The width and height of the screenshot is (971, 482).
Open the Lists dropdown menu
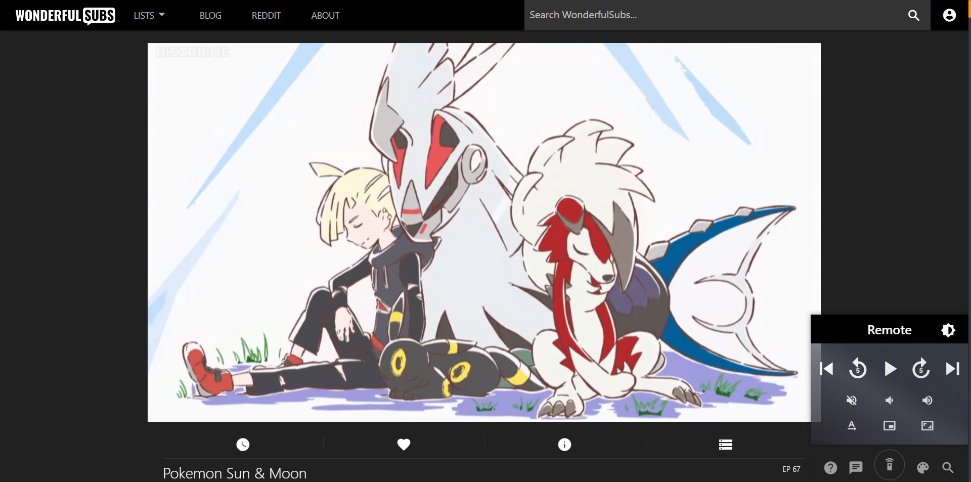tap(149, 15)
